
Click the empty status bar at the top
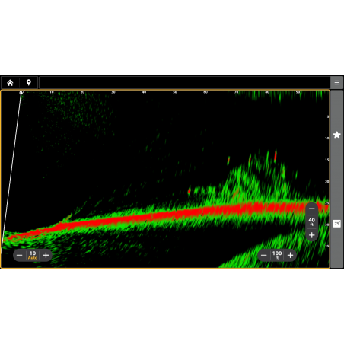(x=184, y=83)
